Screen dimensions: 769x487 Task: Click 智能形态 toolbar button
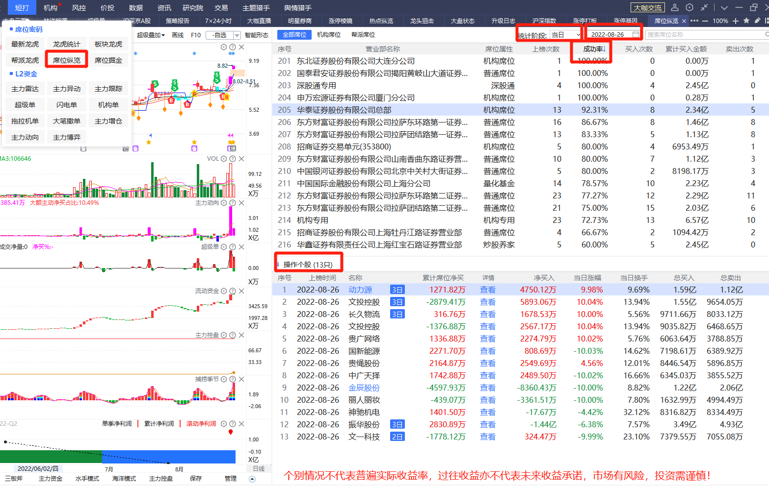coord(257,35)
